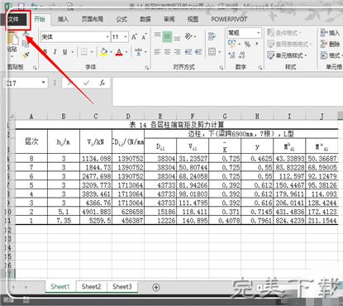Open the 单元格样式 cell styles menu
This screenshot has height=306, width=343.
pos(287,55)
